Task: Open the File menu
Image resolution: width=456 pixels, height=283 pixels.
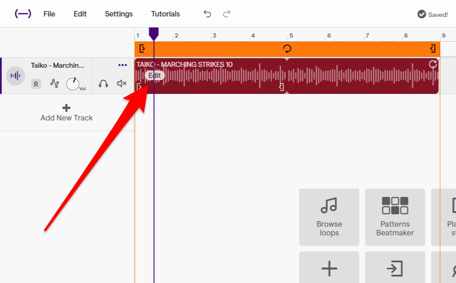Action: (49, 14)
